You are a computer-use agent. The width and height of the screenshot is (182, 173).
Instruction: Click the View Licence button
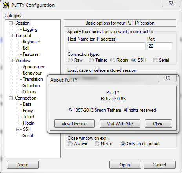pos(74,124)
